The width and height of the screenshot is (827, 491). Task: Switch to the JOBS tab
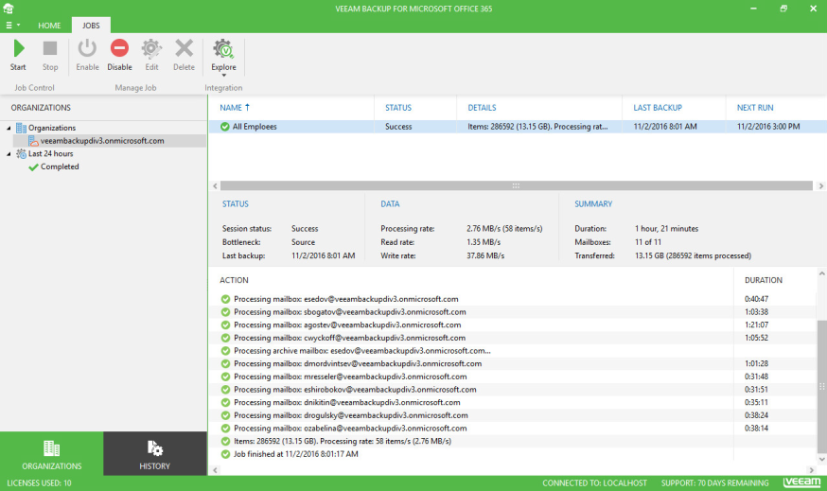click(x=91, y=26)
